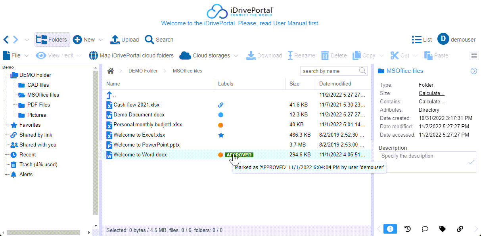The height and width of the screenshot is (236, 481).
Task: Open the Upload toolbar button
Action: 124,40
